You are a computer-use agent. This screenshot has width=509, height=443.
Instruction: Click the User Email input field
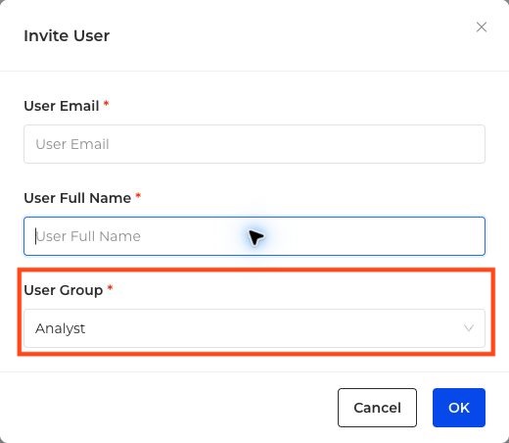[254, 144]
